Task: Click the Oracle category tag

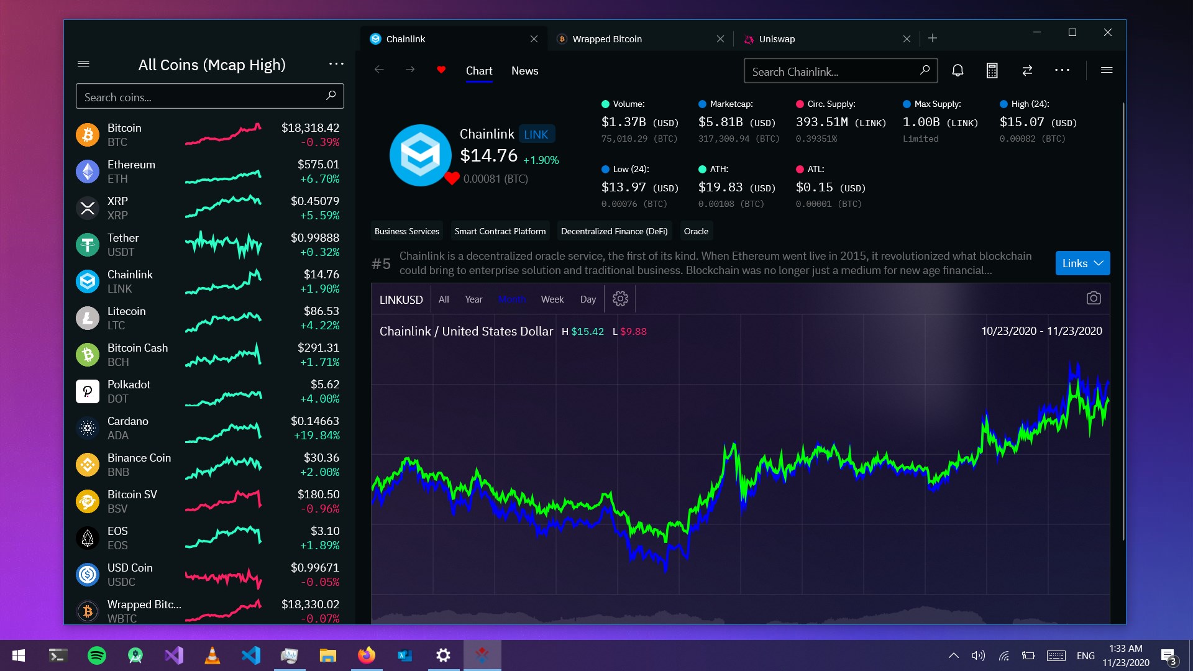Action: (696, 231)
